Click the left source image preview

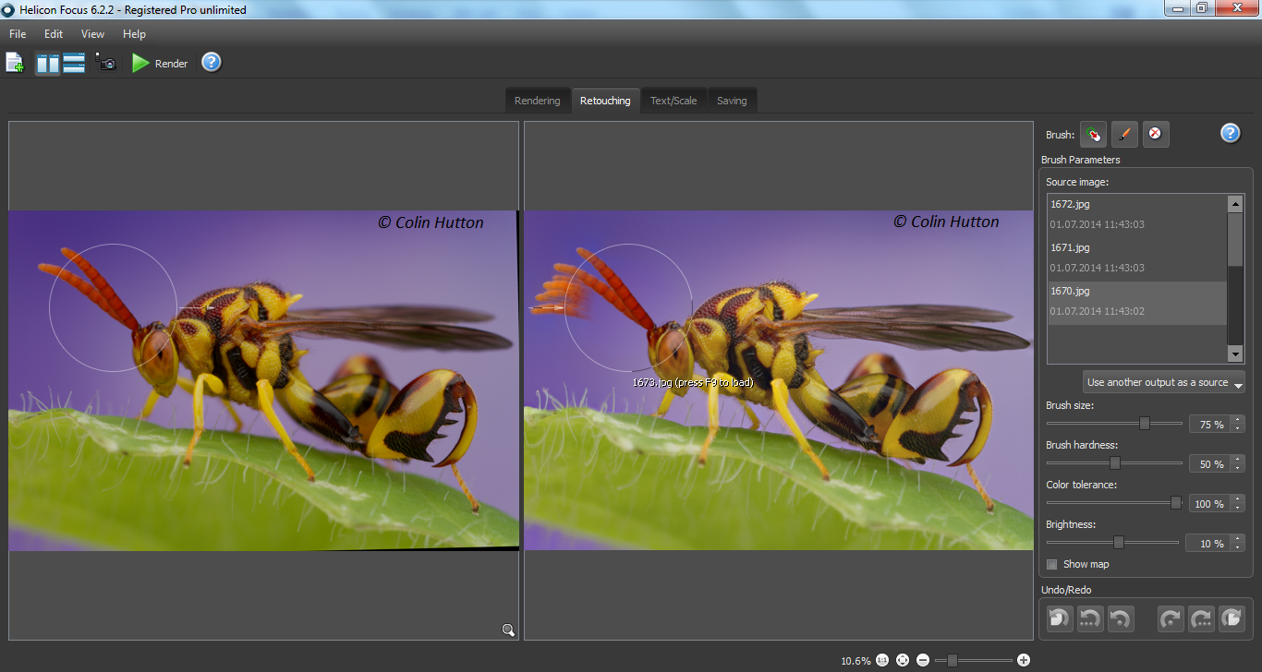click(x=263, y=380)
